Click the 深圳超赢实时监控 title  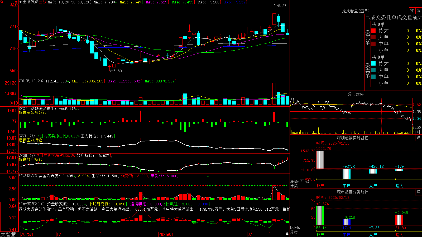(x=352, y=138)
